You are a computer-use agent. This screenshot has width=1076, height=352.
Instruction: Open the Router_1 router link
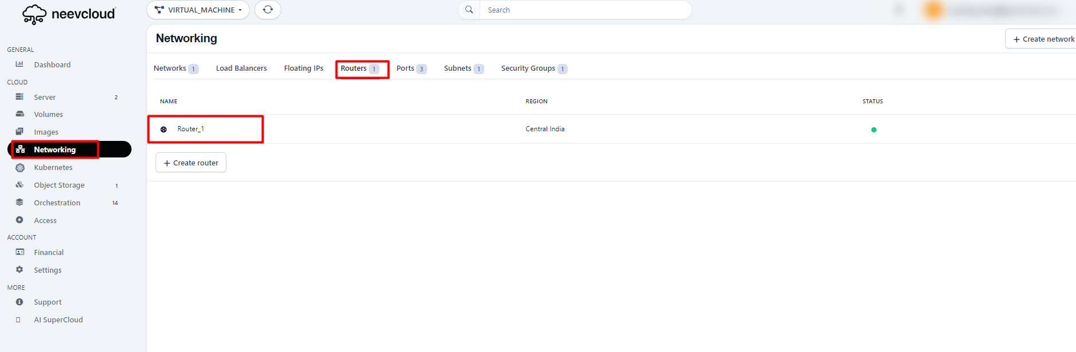coord(190,129)
